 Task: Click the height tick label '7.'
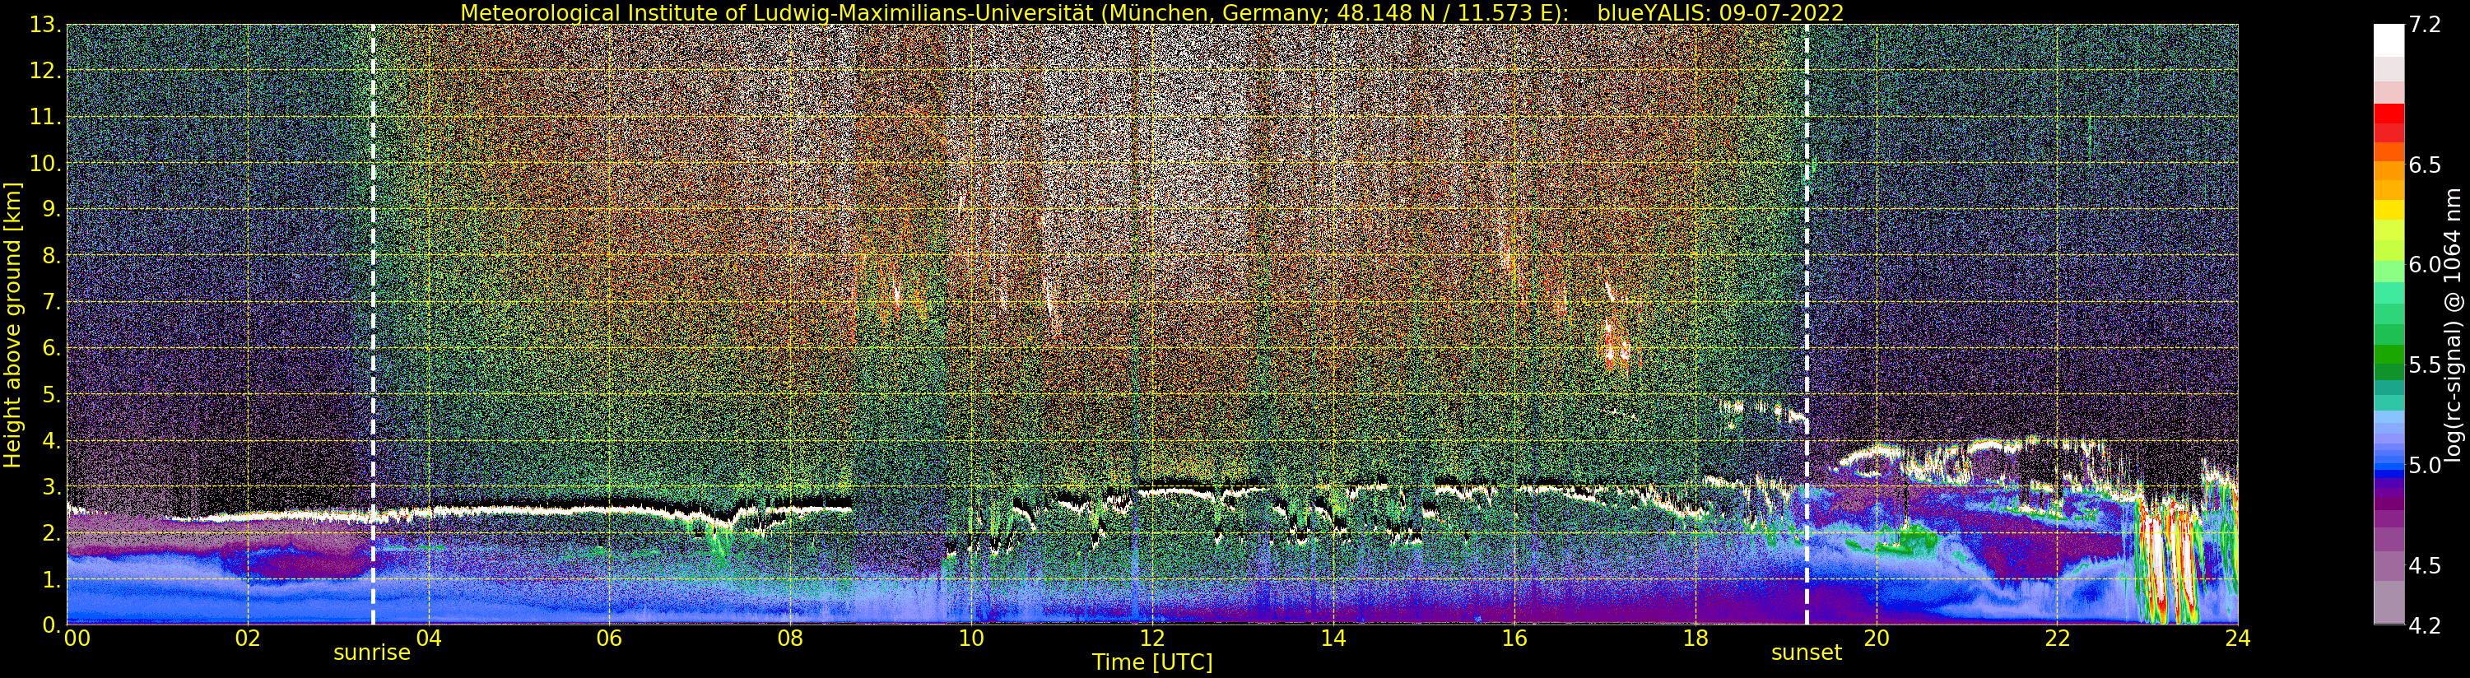[x=51, y=302]
